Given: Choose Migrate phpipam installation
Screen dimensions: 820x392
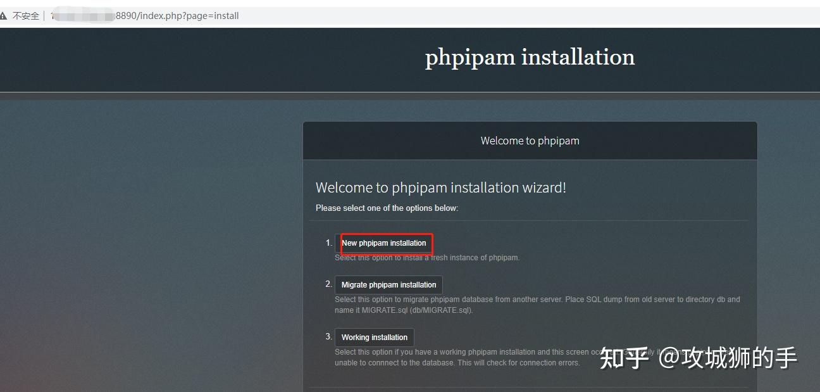Looking at the screenshot, I should click(388, 285).
